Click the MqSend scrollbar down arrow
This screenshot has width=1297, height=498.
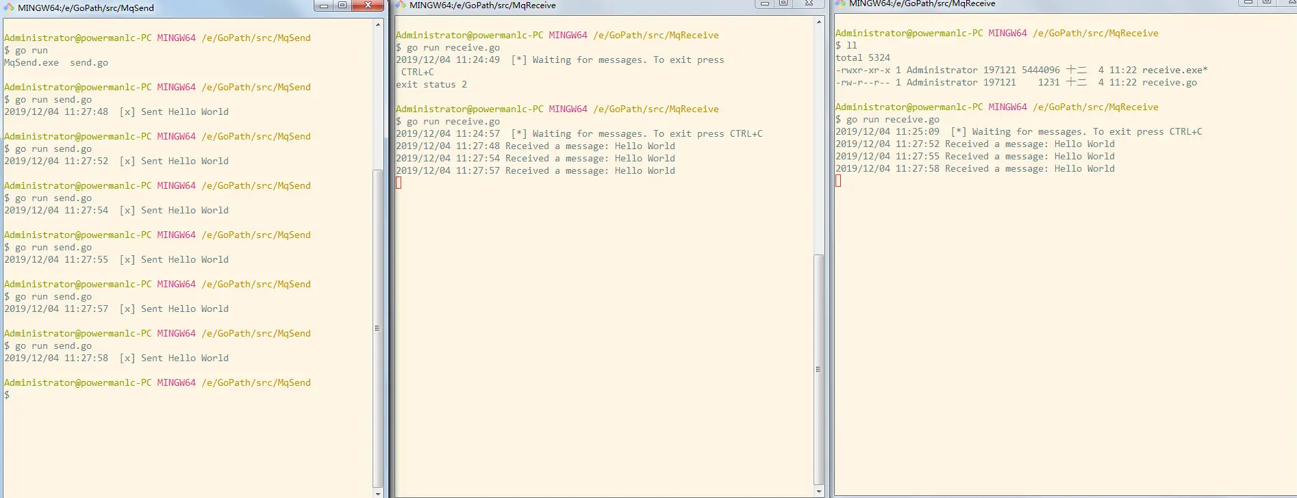pos(378,493)
